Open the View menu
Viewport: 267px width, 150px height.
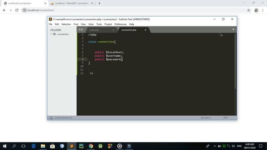(x=83, y=24)
